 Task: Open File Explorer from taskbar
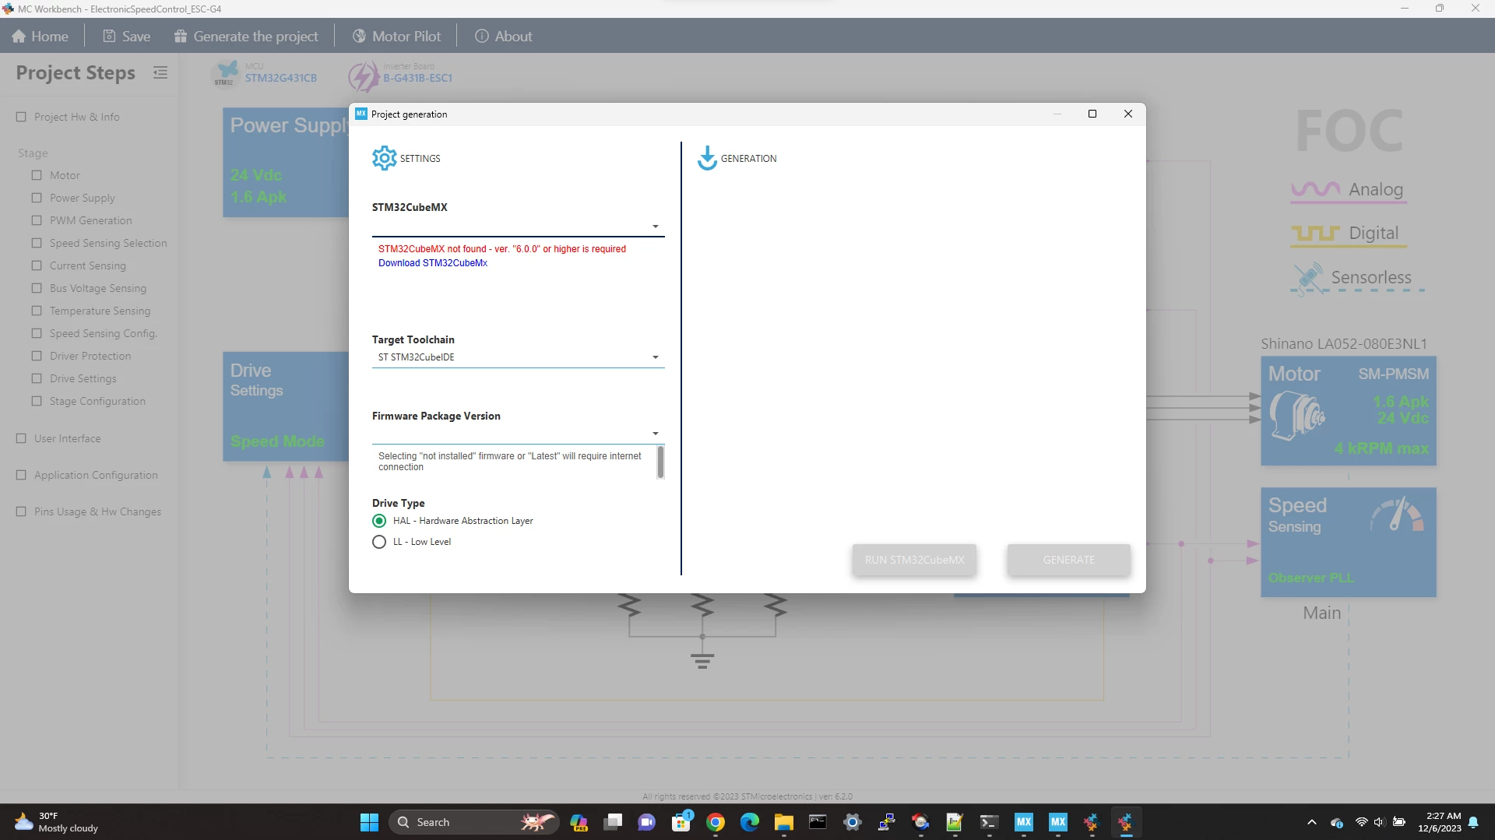point(783,822)
